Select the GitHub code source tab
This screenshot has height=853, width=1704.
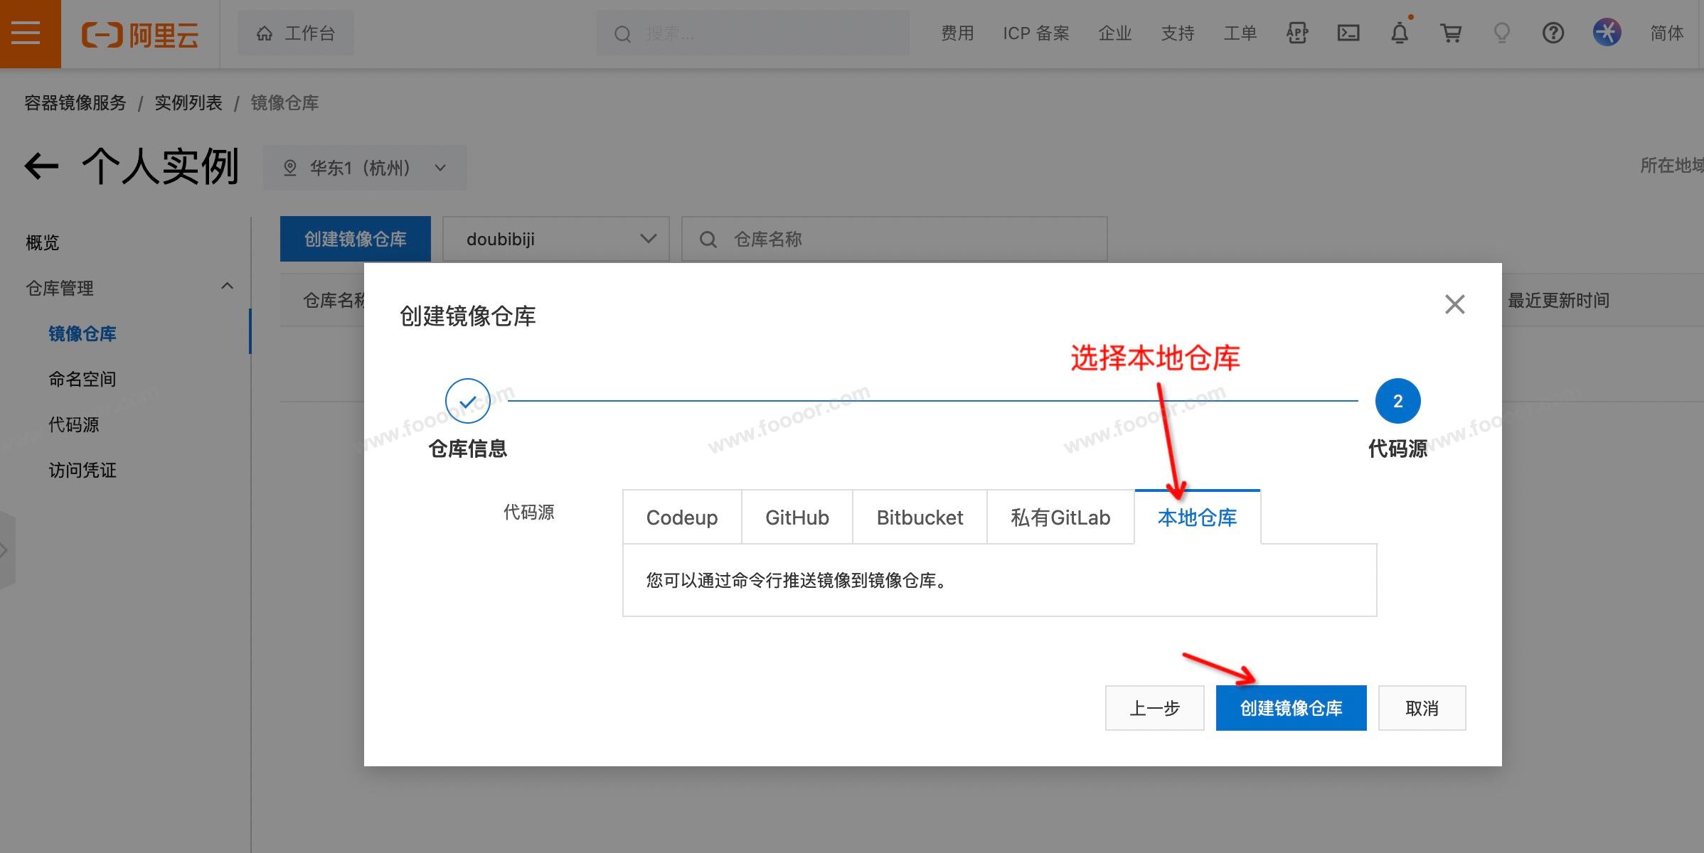pyautogui.click(x=797, y=517)
